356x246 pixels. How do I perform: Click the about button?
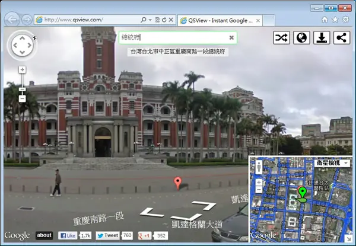coord(44,235)
